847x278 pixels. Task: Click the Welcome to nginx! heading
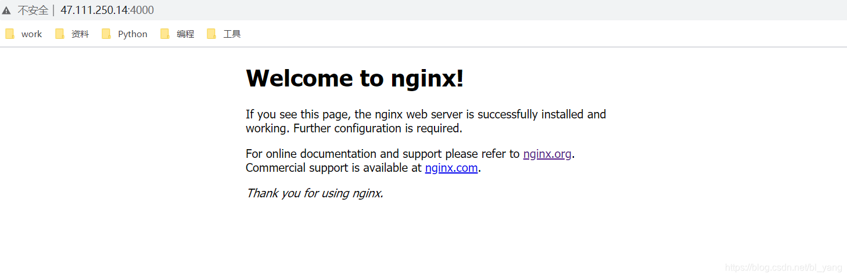(x=355, y=78)
